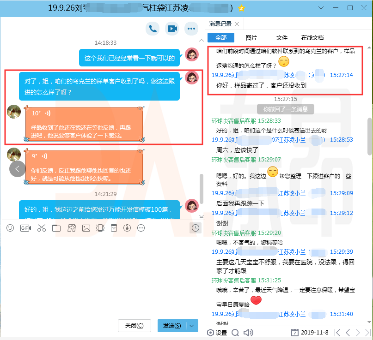Image resolution: width=373 pixels, height=340 pixels.
Task: Open the red packet icon
Action: (x=114, y=228)
